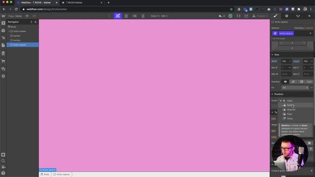Image resolution: width=315 pixels, height=177 pixels.
Task: Click the Width input field
Action: 286,61
